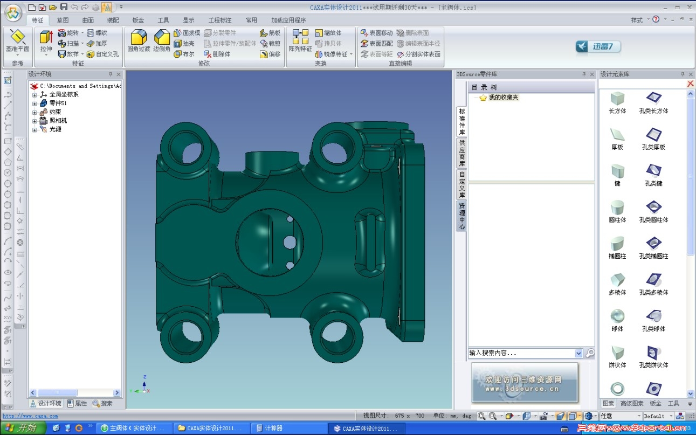
Task: Click the 布尔 boolean tool
Action: pyautogui.click(x=184, y=54)
